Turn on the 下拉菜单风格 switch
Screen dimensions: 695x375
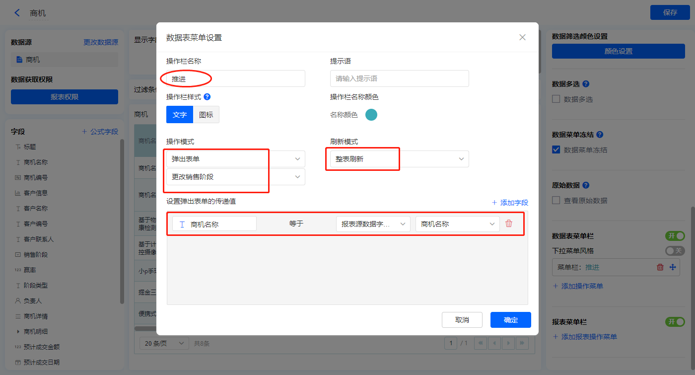(675, 251)
